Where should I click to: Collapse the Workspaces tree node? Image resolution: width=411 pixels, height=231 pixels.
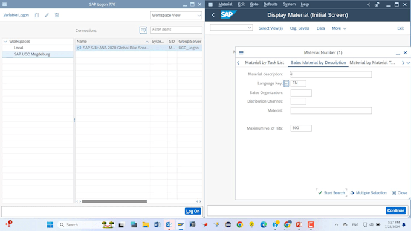click(5, 42)
